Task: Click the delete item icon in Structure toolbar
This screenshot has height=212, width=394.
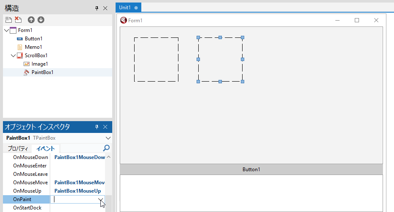Action: tap(18, 20)
